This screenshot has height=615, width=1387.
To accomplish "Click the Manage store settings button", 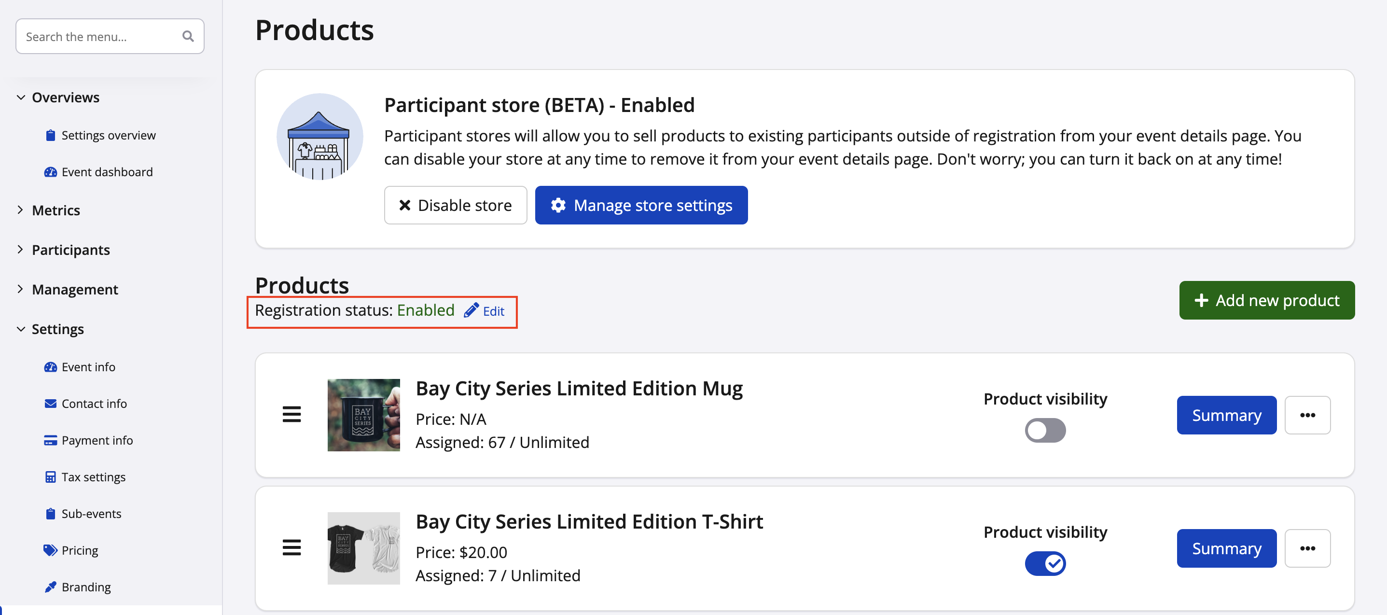I will pos(641,205).
